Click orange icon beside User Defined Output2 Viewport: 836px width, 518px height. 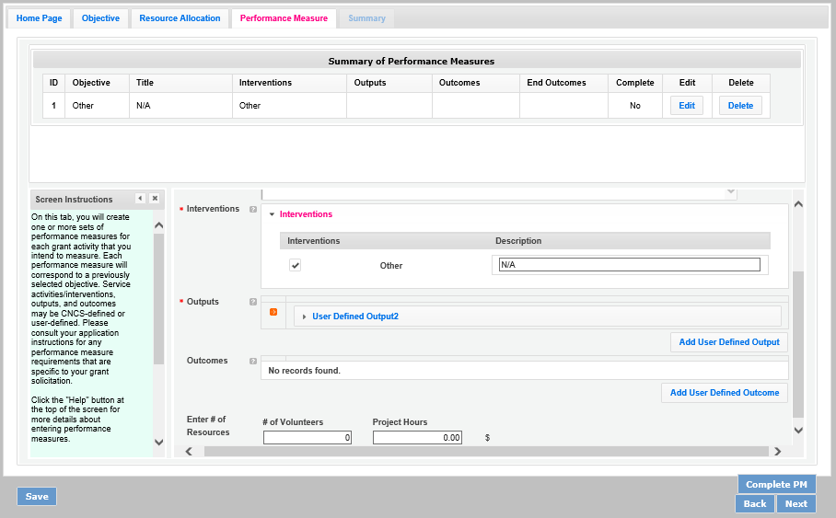coord(273,312)
